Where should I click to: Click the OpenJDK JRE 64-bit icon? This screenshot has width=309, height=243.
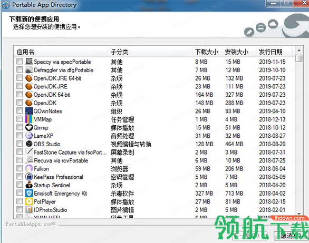pyautogui.click(x=29, y=78)
